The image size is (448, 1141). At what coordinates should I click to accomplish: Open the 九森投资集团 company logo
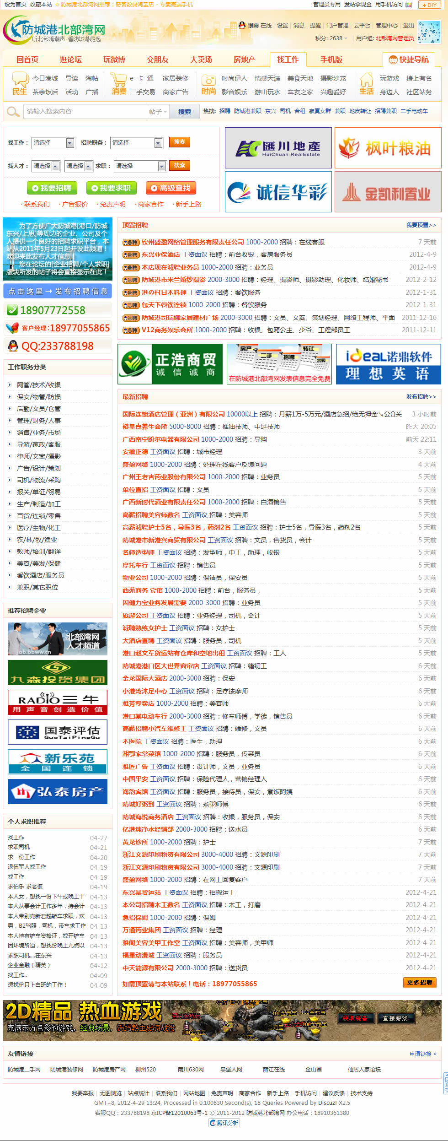[x=58, y=672]
